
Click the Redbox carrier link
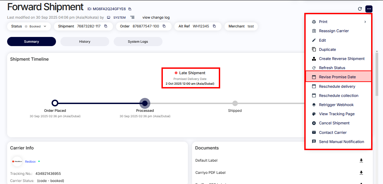(30, 162)
